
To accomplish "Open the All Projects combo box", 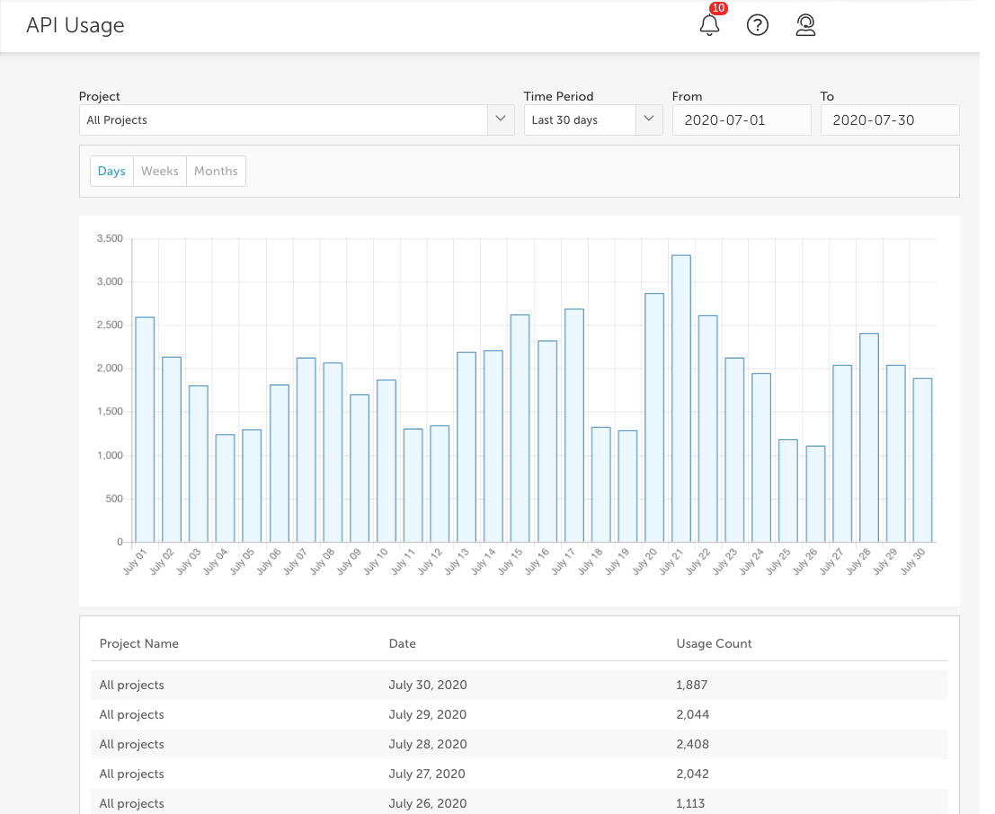I will 297,119.
